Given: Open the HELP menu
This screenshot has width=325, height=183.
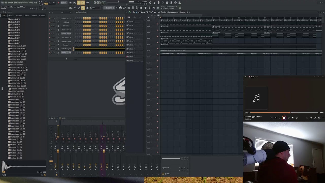Looking at the screenshot, I should (35, 3).
